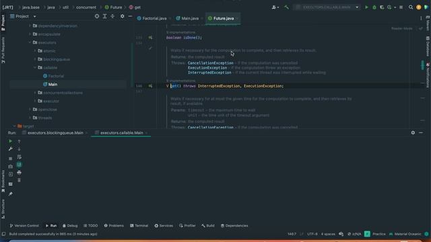Select opened file locator in Project panel
Image resolution: width=431 pixels, height=242 pixels.
pos(97,16)
